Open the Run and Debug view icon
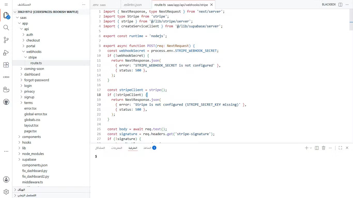Image resolution: width=353 pixels, height=198 pixels. tap(6, 53)
